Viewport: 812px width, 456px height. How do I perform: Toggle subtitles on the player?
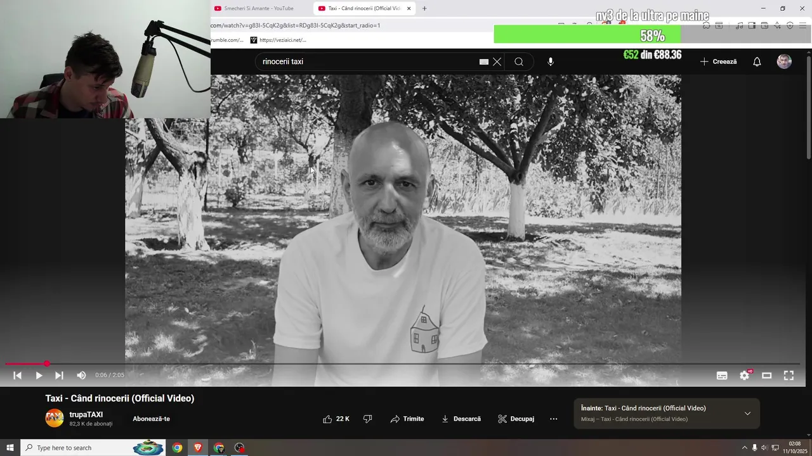pyautogui.click(x=722, y=376)
